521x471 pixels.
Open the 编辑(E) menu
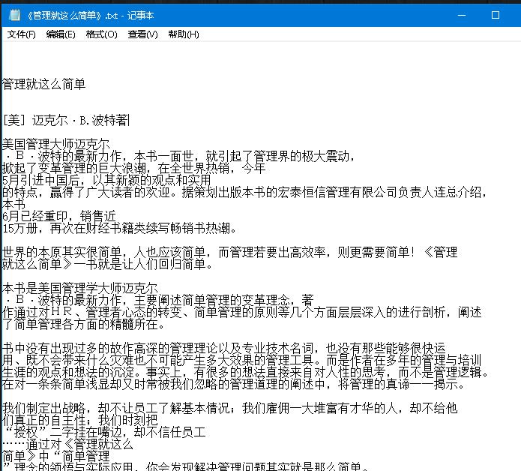coord(61,34)
